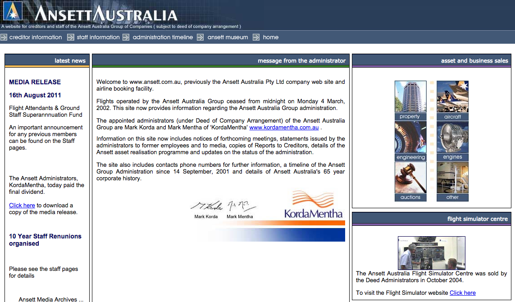Click arrow icon beside administration timeline
515x302 pixels.
(126, 37)
